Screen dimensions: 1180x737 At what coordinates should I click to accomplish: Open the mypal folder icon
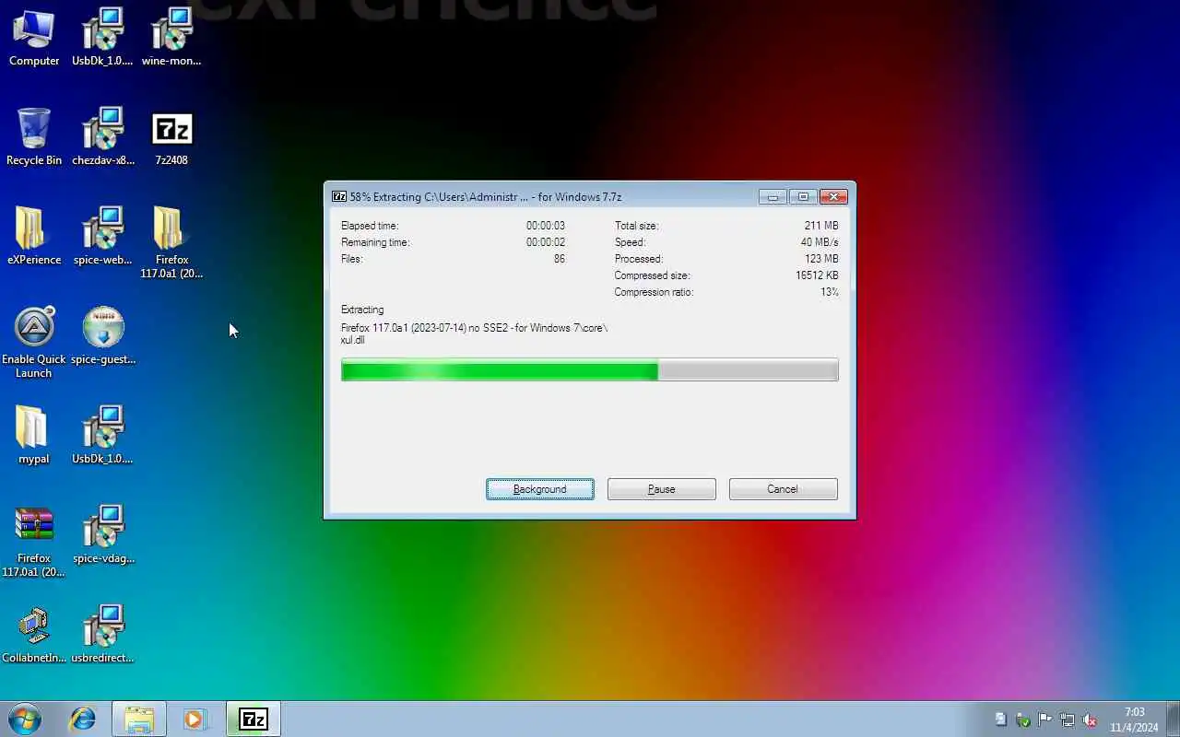[34, 436]
